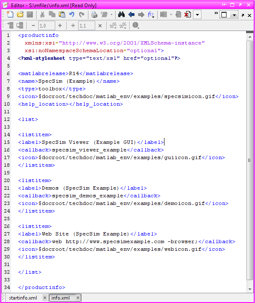Click the Find binoculars icon
This screenshot has width=255, height=303.
(121, 15)
